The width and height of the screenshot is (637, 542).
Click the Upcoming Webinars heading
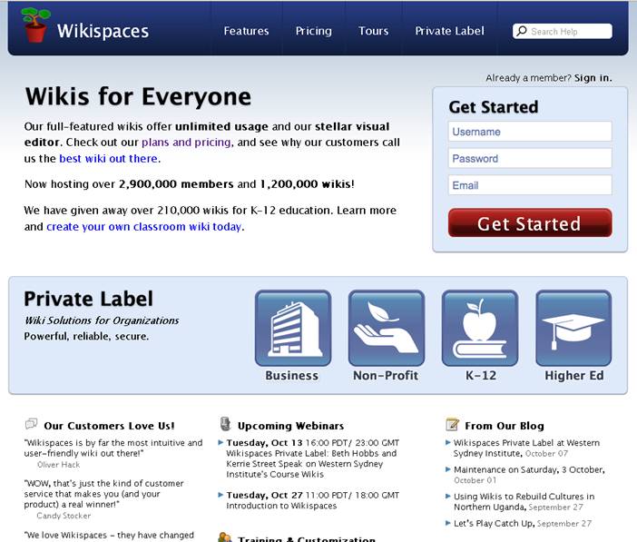tap(290, 426)
